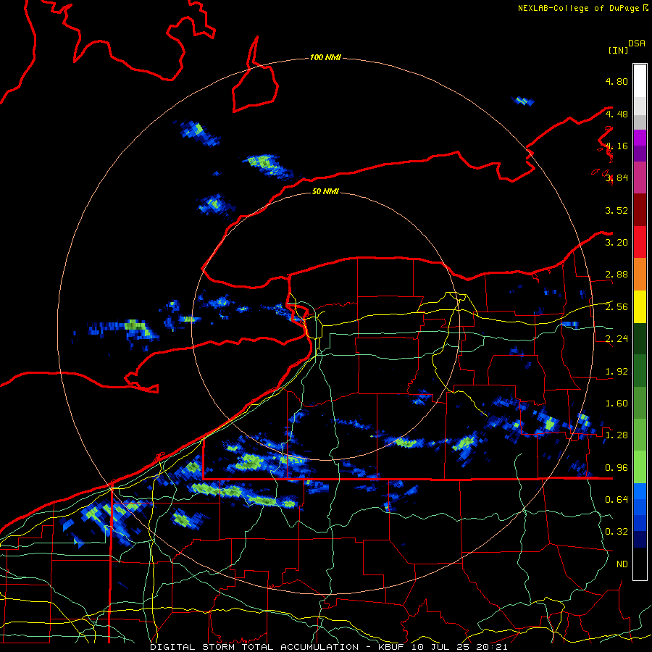Click the [IN] units label
The width and height of the screenshot is (652, 652).
(x=618, y=50)
